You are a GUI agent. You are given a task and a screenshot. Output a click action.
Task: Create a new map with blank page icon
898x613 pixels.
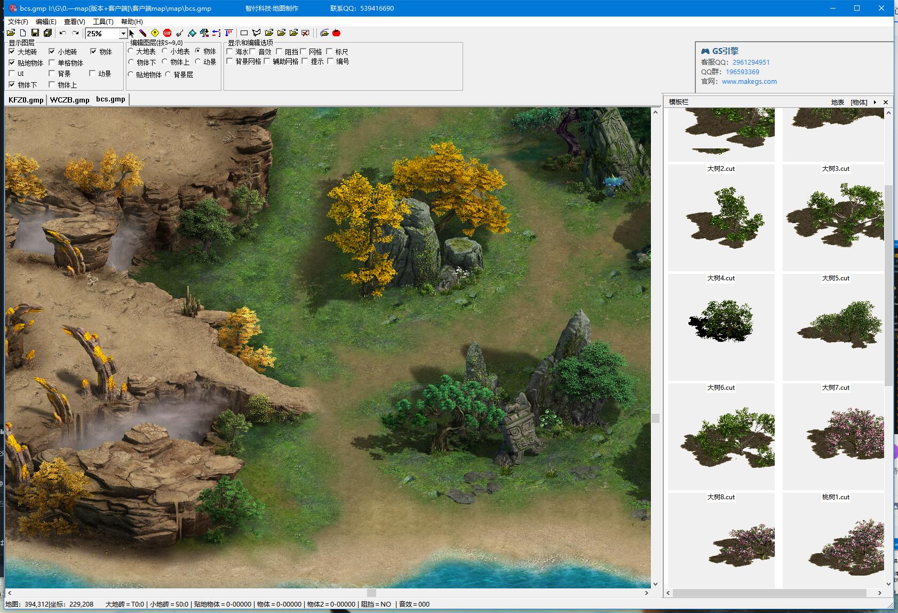click(x=23, y=33)
